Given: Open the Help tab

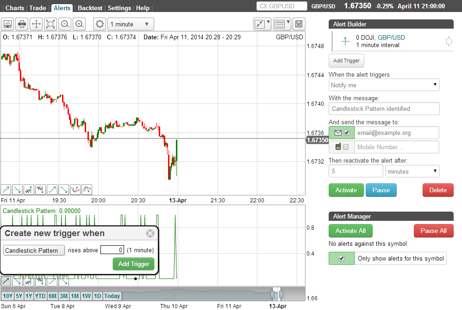Looking at the screenshot, I should (143, 8).
